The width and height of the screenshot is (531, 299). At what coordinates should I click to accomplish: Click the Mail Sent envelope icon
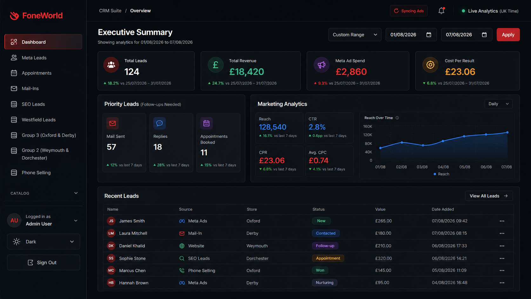click(112, 123)
